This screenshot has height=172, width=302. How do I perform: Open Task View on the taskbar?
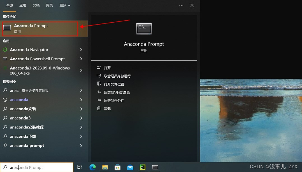79,167
